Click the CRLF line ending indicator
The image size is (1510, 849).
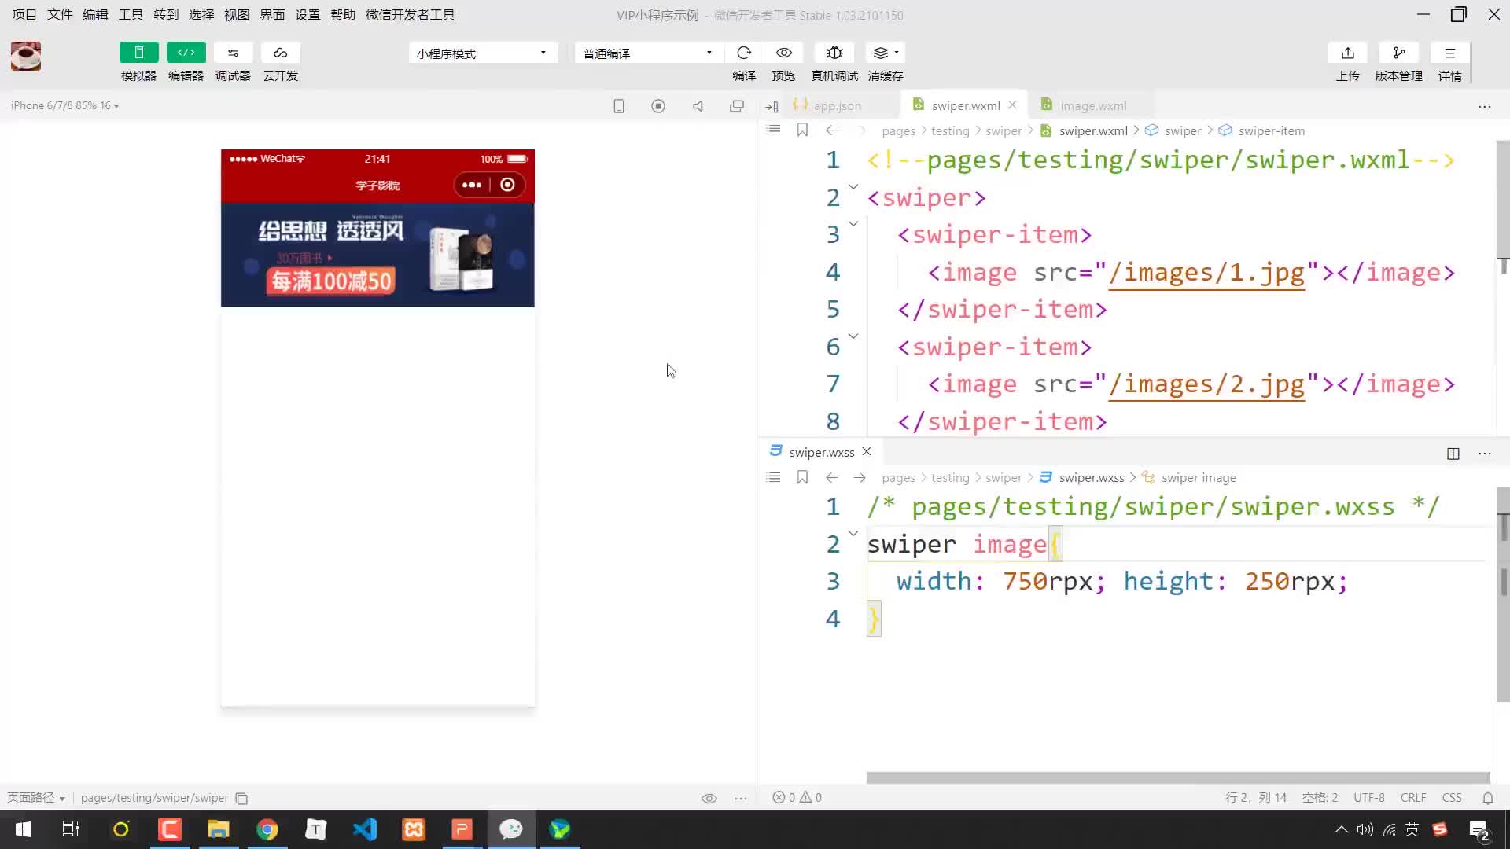coord(1413,797)
